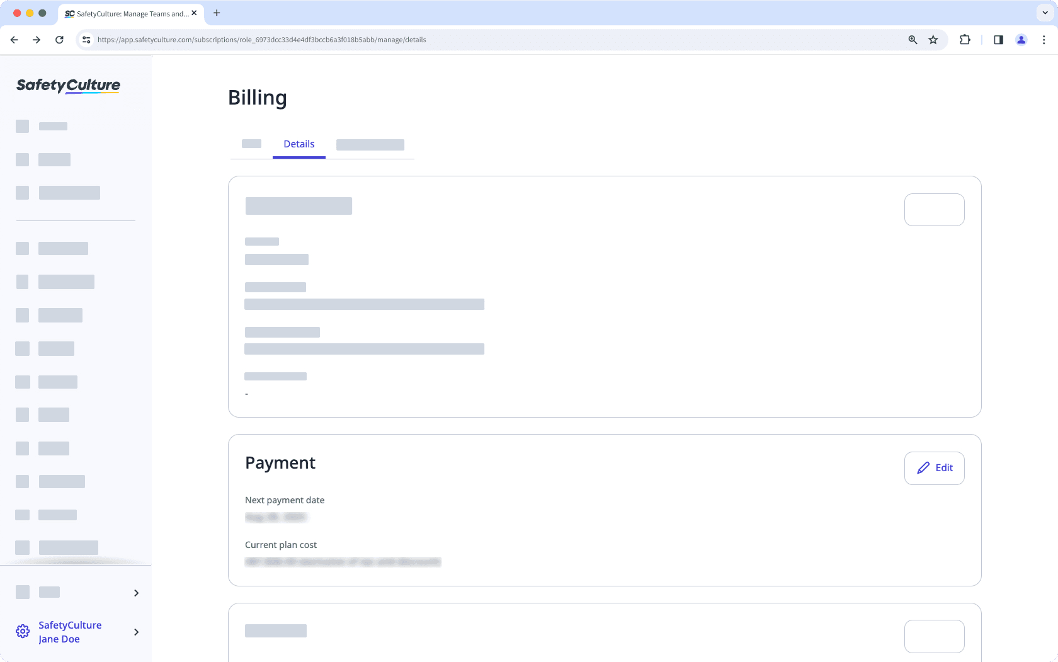Expand the sidebar item chevron above Jane Doe

tap(136, 593)
